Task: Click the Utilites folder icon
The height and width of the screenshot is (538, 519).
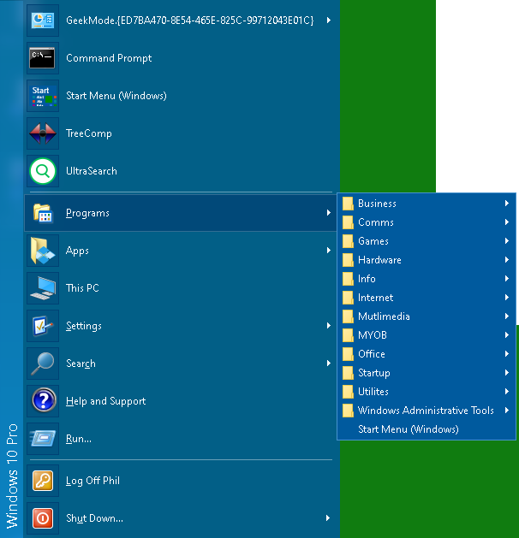Action: coord(348,392)
